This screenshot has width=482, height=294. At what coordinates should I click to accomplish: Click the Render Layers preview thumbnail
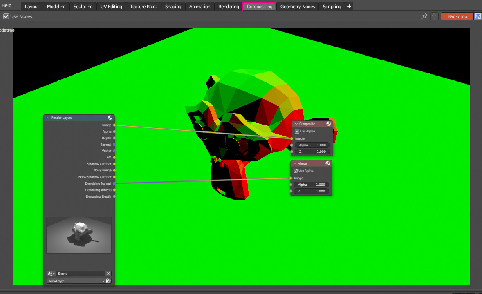pos(79,235)
